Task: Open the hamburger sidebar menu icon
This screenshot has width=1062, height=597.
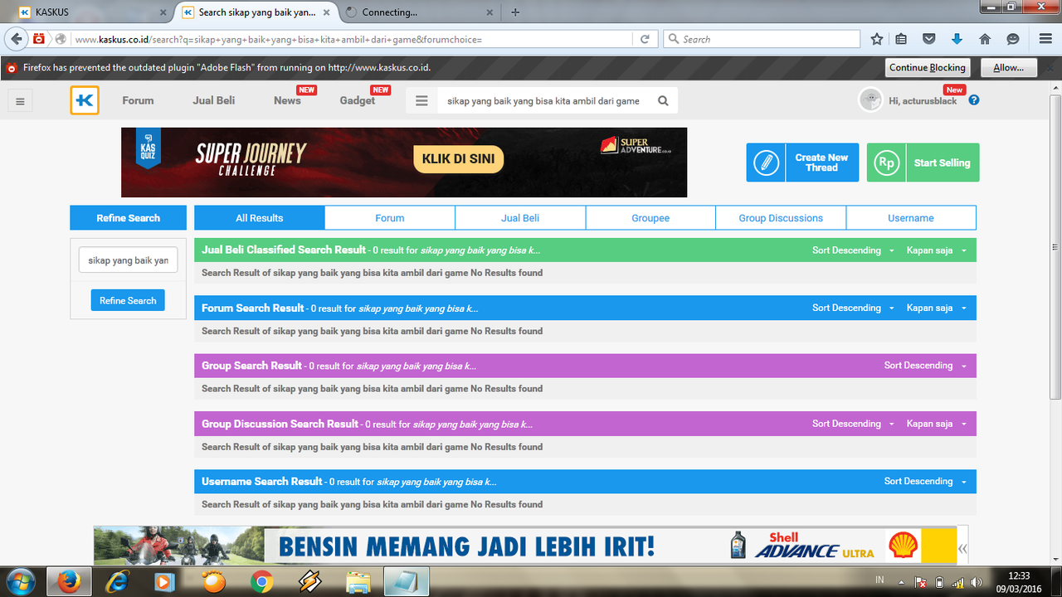Action: point(20,101)
